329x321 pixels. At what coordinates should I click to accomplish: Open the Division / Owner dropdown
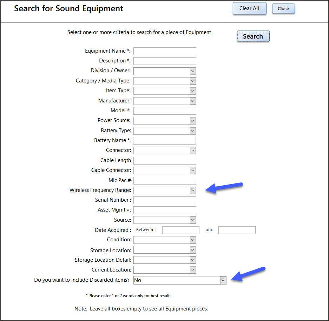click(x=193, y=71)
